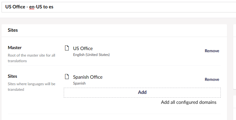
Task: Click the Sites panel header title
Action: coord(13,30)
